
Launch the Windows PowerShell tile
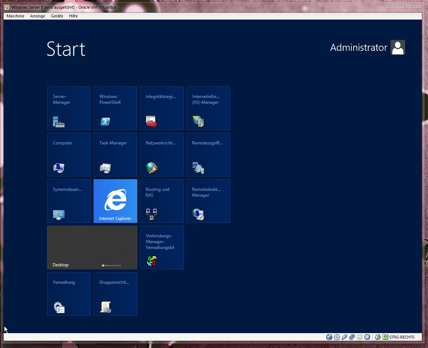pos(115,108)
